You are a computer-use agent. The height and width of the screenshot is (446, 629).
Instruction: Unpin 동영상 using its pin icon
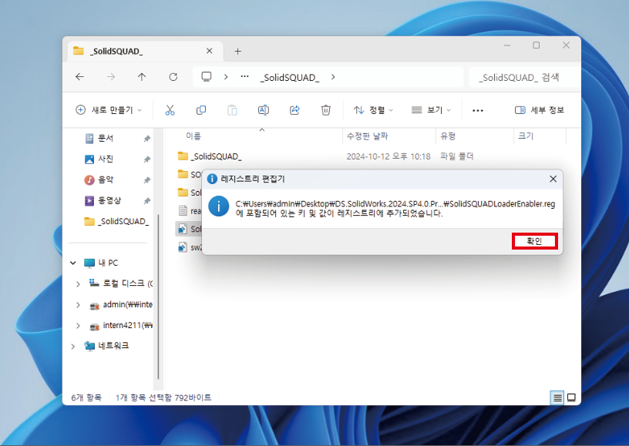[x=146, y=201]
